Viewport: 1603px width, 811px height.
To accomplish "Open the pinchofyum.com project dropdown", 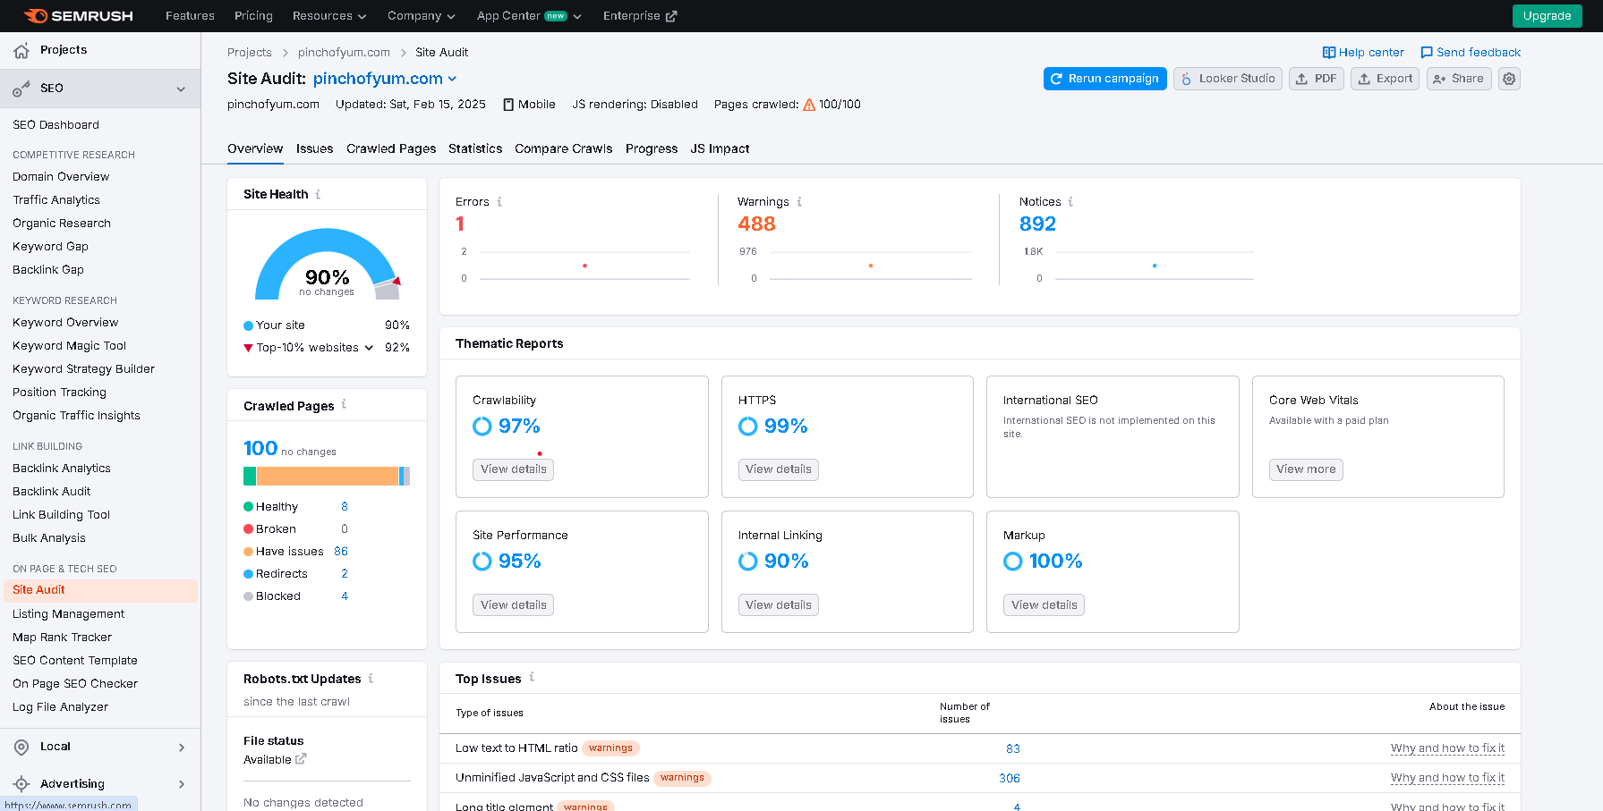I will pyautogui.click(x=385, y=79).
